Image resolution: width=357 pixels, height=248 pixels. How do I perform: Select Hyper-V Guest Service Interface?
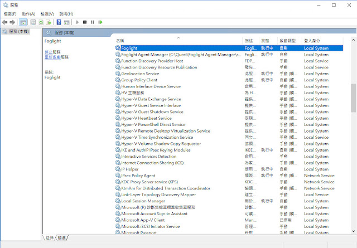(x=229, y=105)
